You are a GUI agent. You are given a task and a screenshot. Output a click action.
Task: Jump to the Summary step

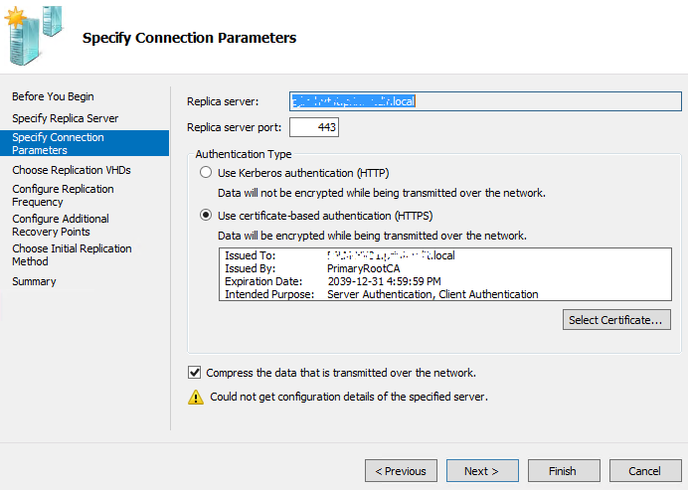click(34, 281)
